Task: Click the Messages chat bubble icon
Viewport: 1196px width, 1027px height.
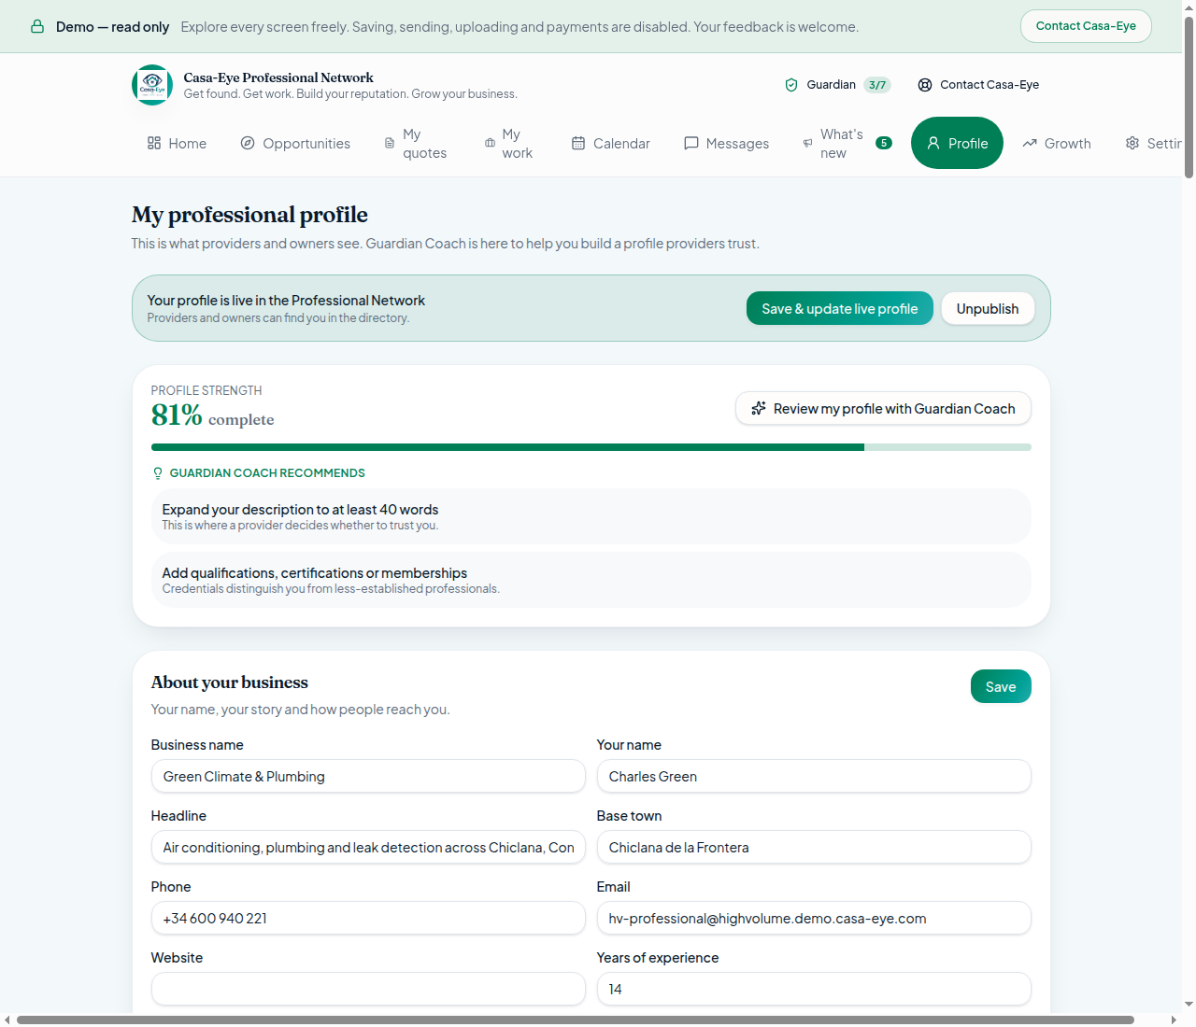Action: point(691,143)
